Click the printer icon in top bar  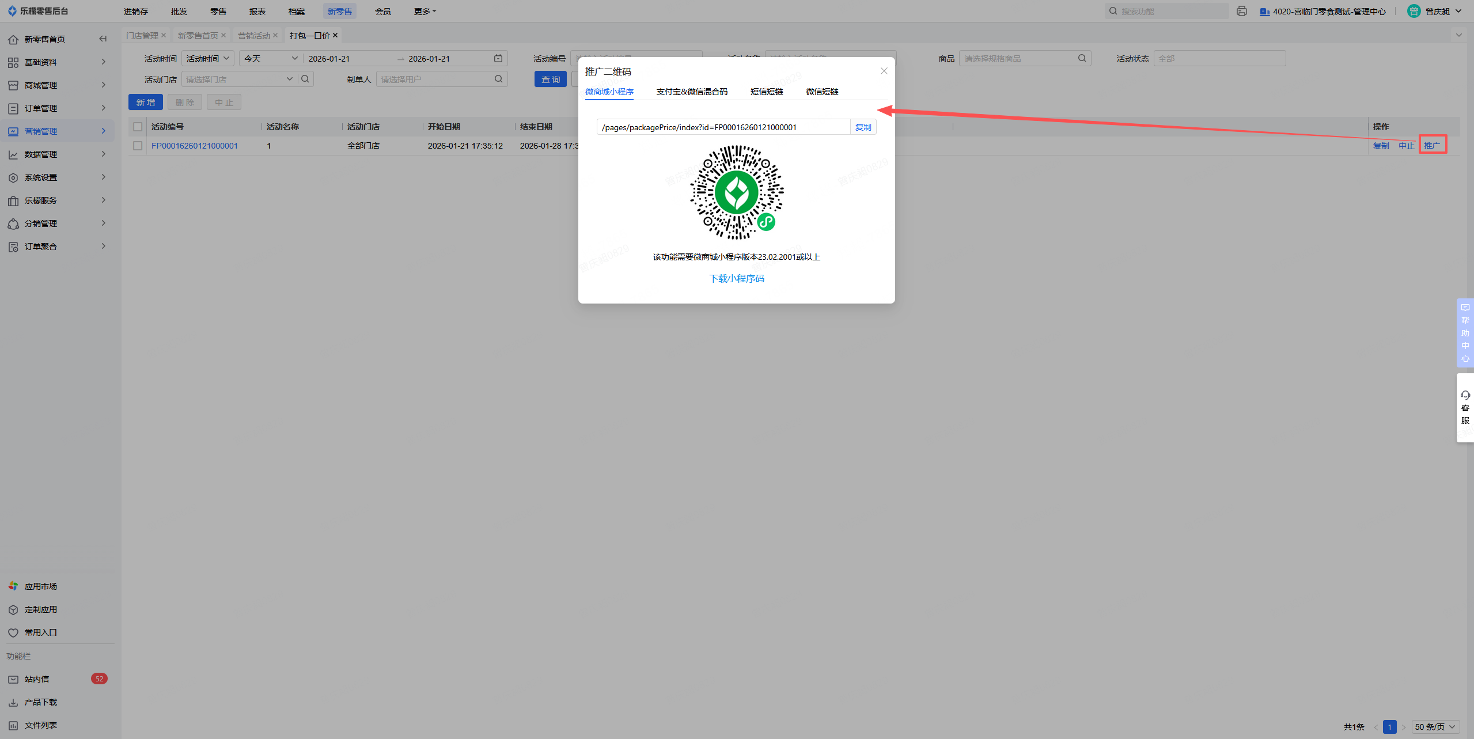tap(1241, 11)
